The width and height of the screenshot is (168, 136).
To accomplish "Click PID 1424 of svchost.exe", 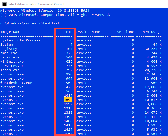I will (x=68, y=130).
